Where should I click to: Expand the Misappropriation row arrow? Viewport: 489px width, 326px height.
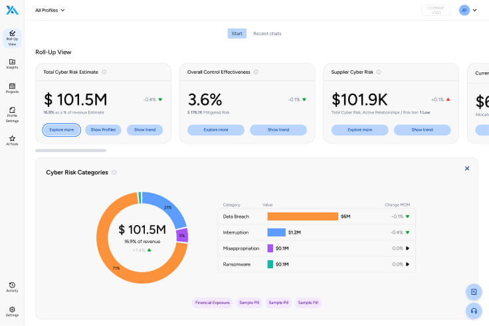coord(407,248)
